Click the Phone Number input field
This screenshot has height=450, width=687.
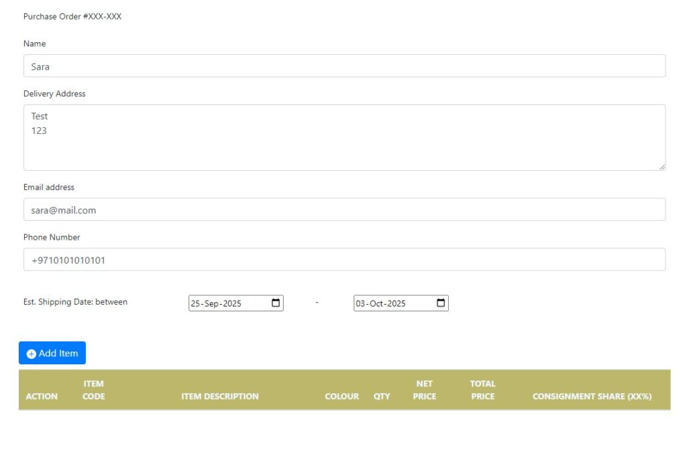[344, 260]
